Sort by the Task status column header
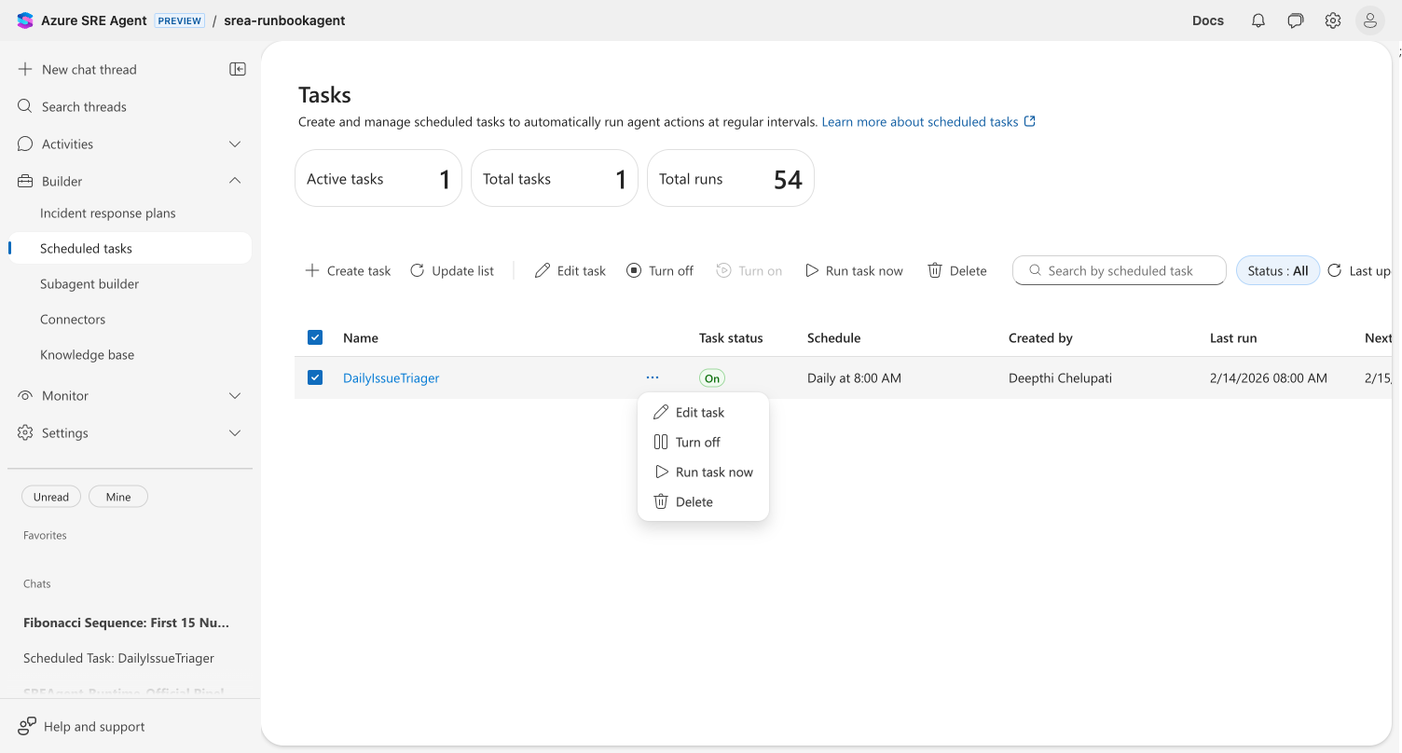 (x=731, y=337)
